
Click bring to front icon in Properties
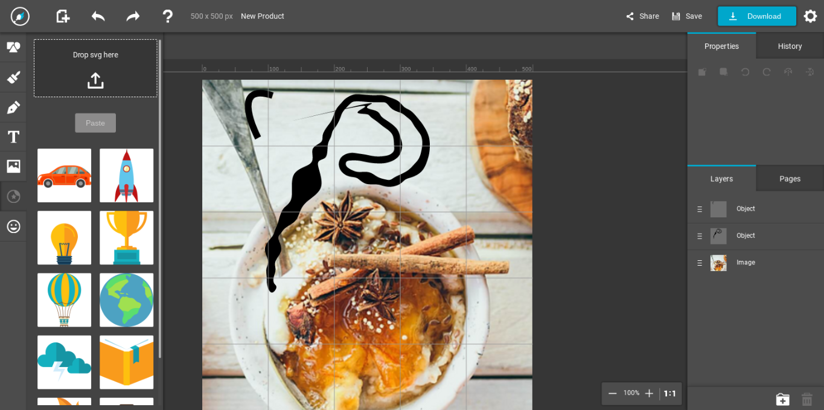pos(702,72)
